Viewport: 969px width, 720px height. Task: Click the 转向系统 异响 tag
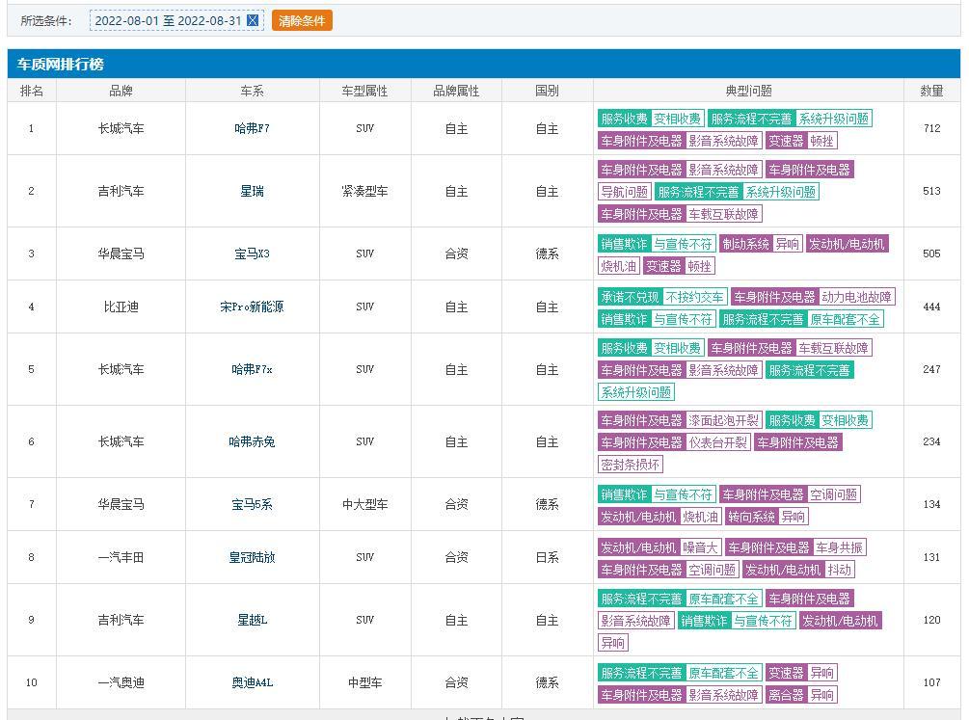(767, 517)
